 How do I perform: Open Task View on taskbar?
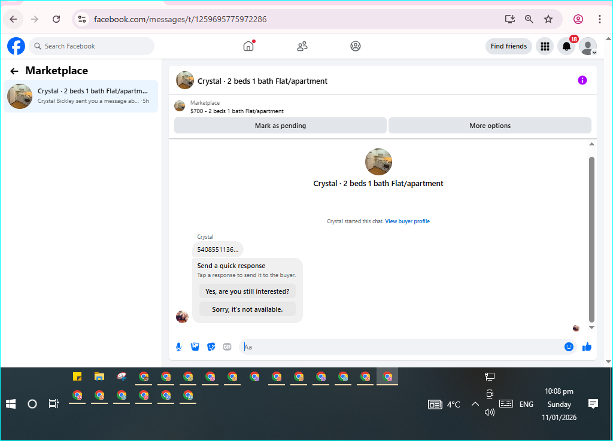(x=53, y=404)
